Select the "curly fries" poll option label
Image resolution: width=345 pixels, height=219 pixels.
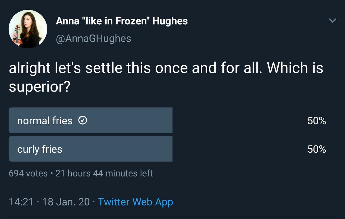pyautogui.click(x=40, y=149)
